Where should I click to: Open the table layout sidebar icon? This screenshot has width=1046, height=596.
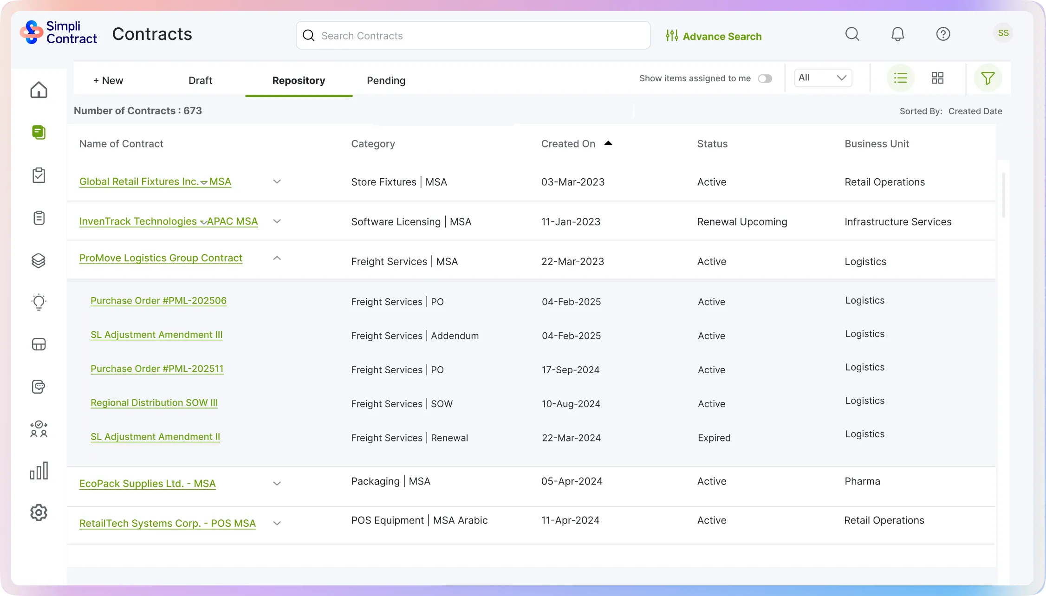pyautogui.click(x=39, y=344)
